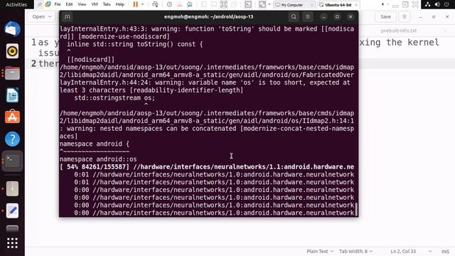Click the '[[nodiscard]]' suggestion line
The width and height of the screenshot is (455, 256).
(x=91, y=60)
